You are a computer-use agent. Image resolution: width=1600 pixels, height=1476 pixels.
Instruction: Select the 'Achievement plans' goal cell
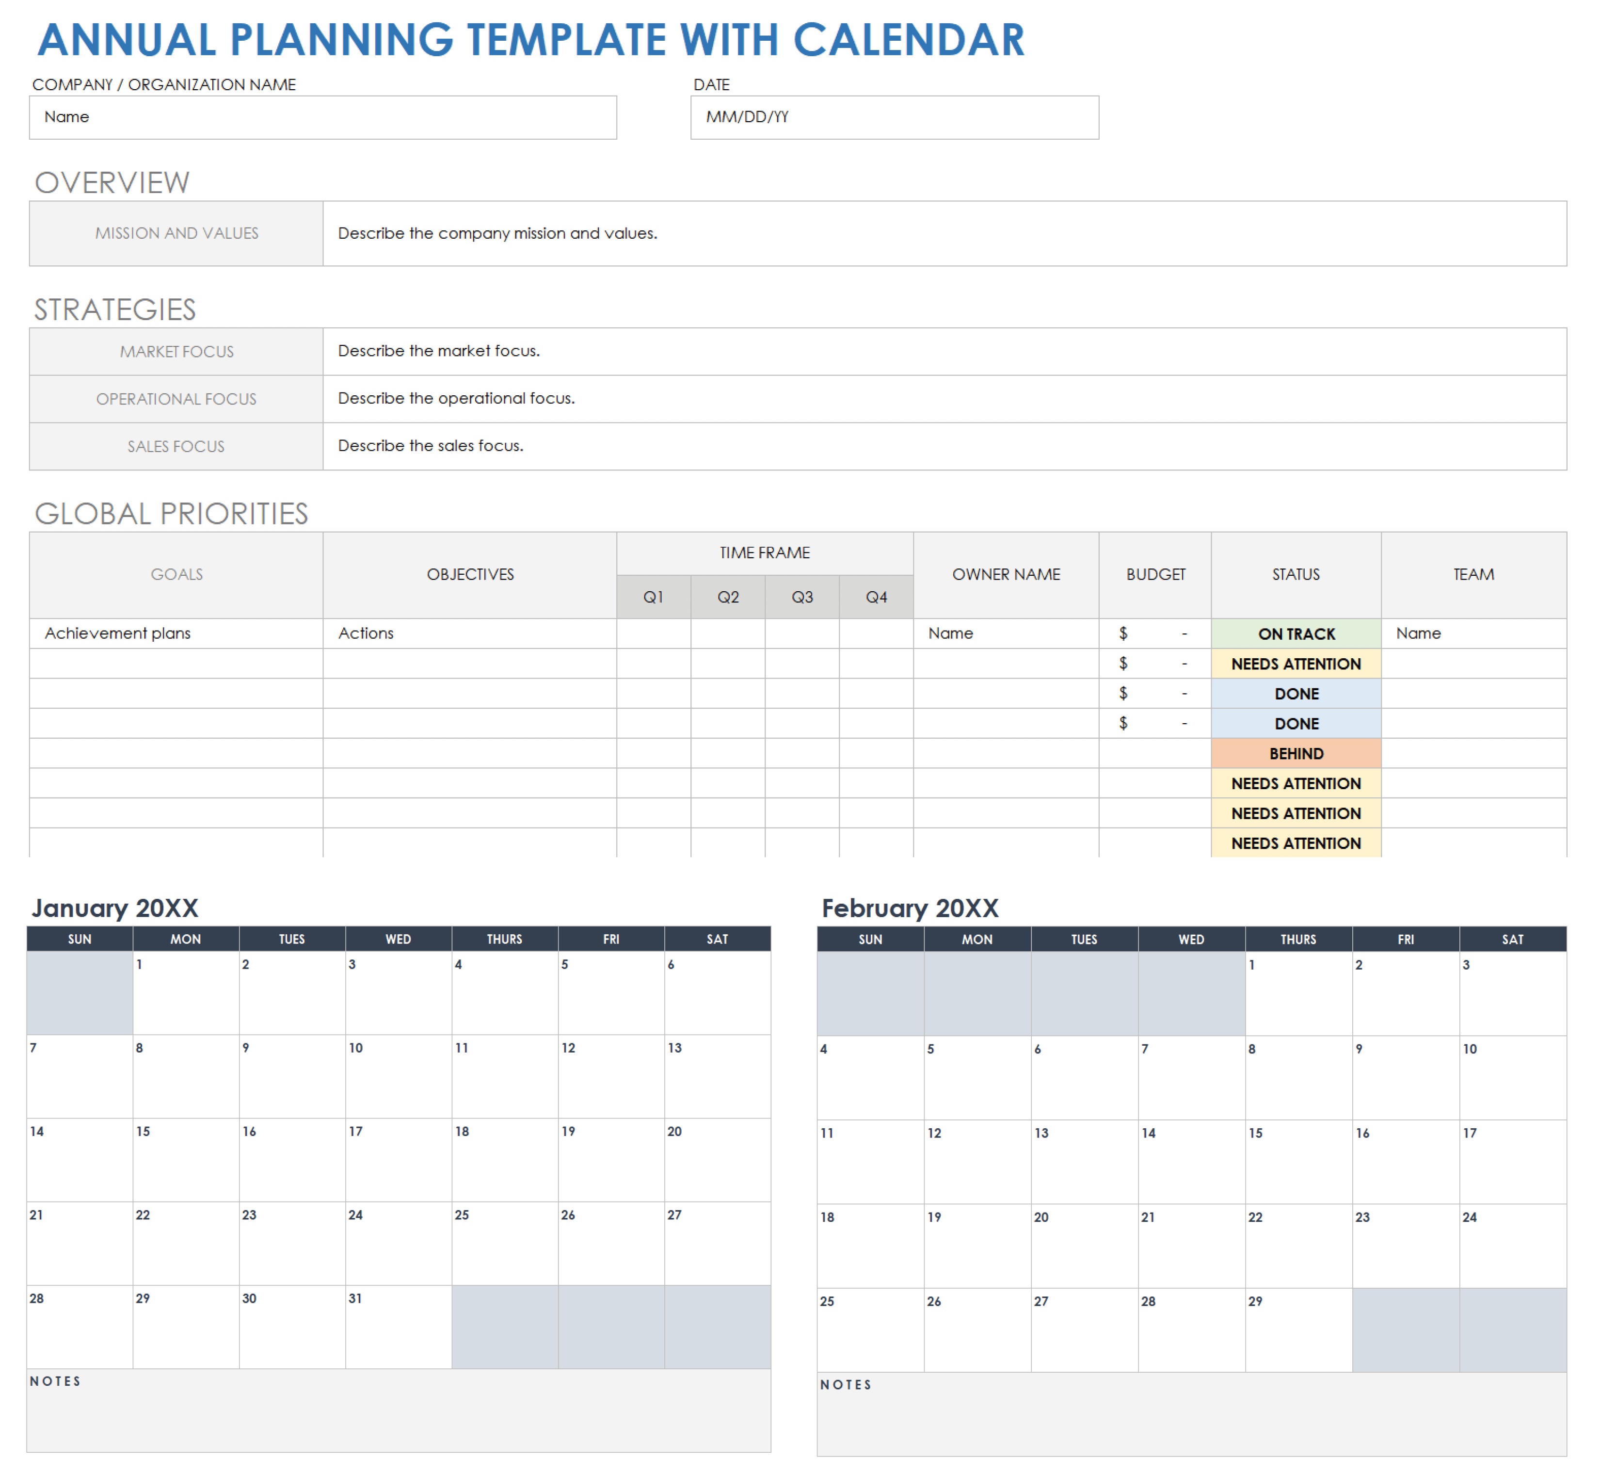coord(176,633)
